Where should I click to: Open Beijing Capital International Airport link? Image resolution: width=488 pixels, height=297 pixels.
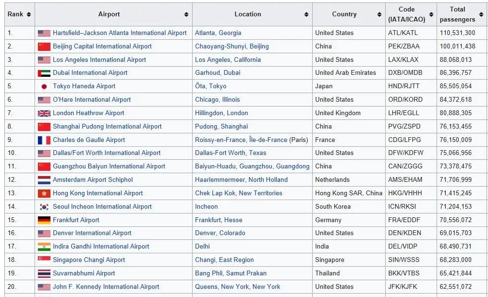click(102, 47)
